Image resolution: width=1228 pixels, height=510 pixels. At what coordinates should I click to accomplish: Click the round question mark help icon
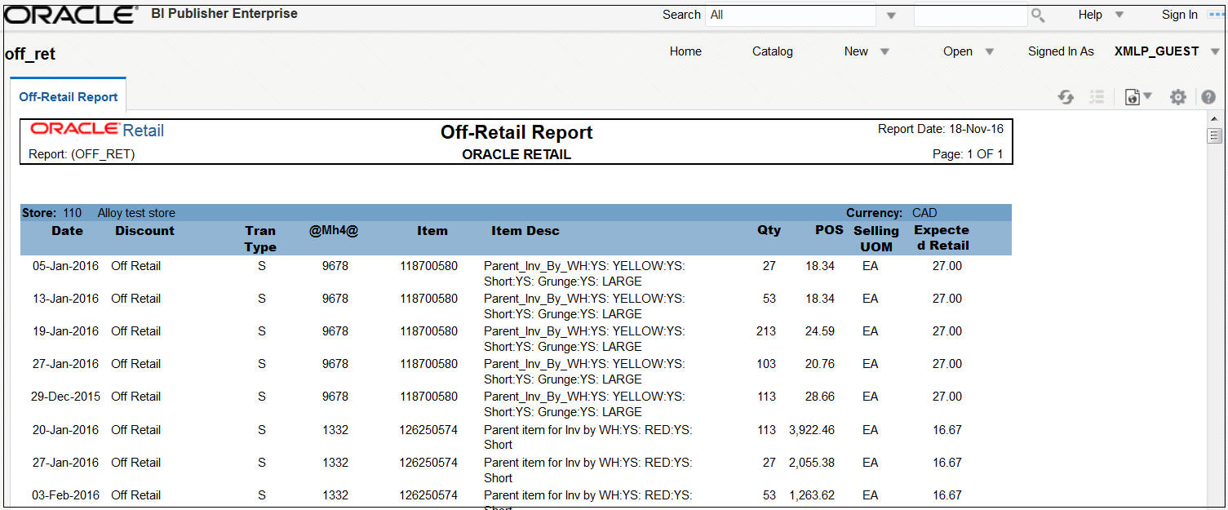1208,97
